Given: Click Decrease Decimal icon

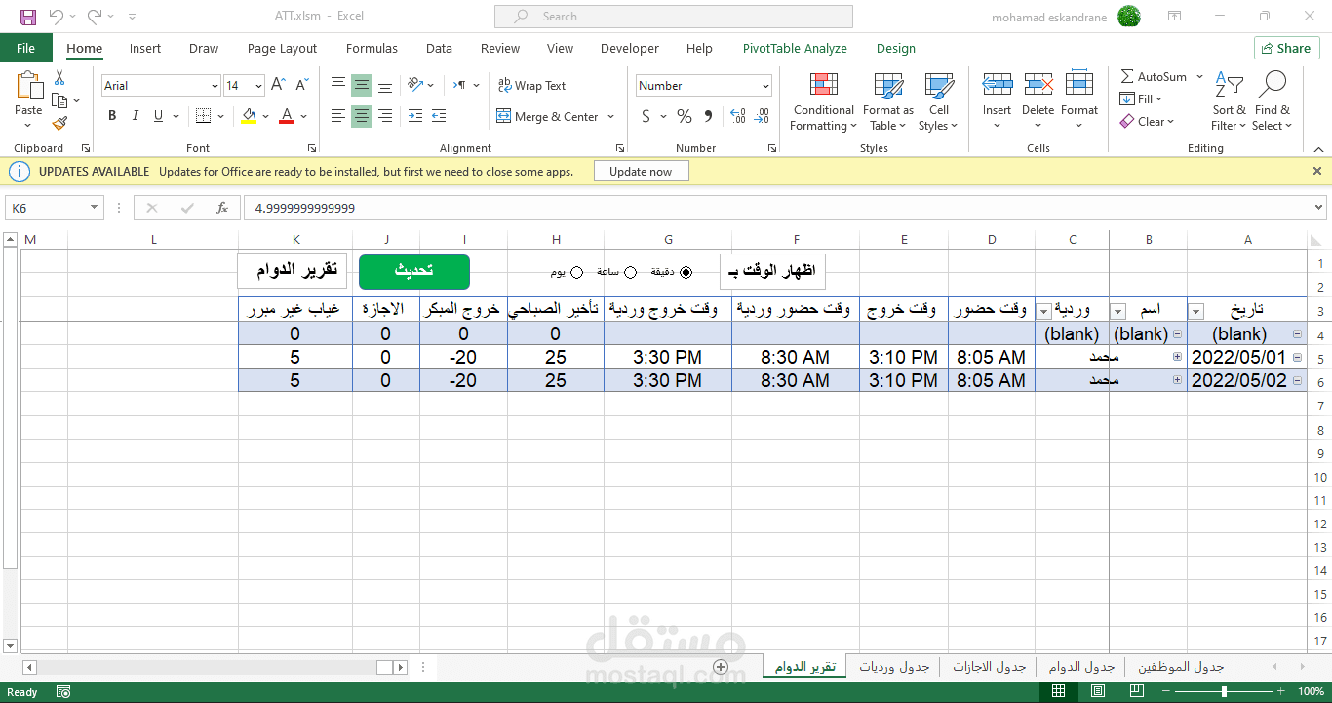Looking at the screenshot, I should pos(760,116).
